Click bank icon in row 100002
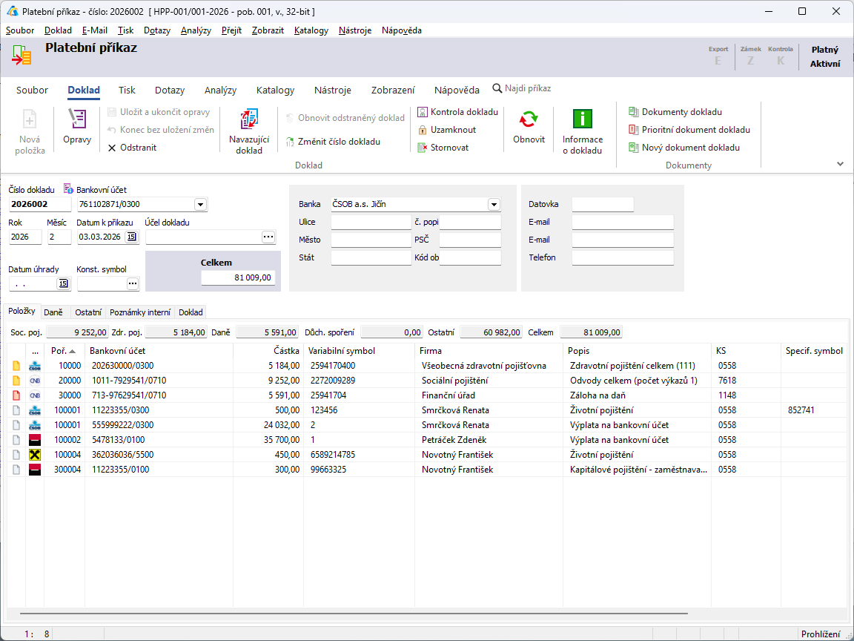The width and height of the screenshot is (854, 641). pyautogui.click(x=35, y=440)
